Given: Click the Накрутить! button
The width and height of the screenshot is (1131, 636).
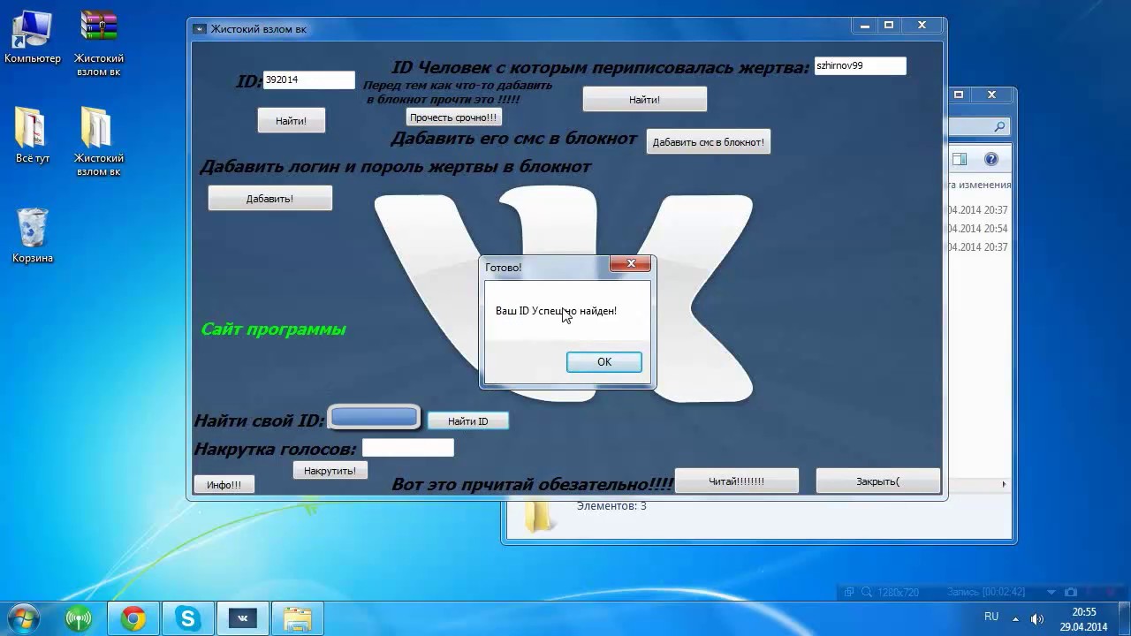Looking at the screenshot, I should click(330, 471).
